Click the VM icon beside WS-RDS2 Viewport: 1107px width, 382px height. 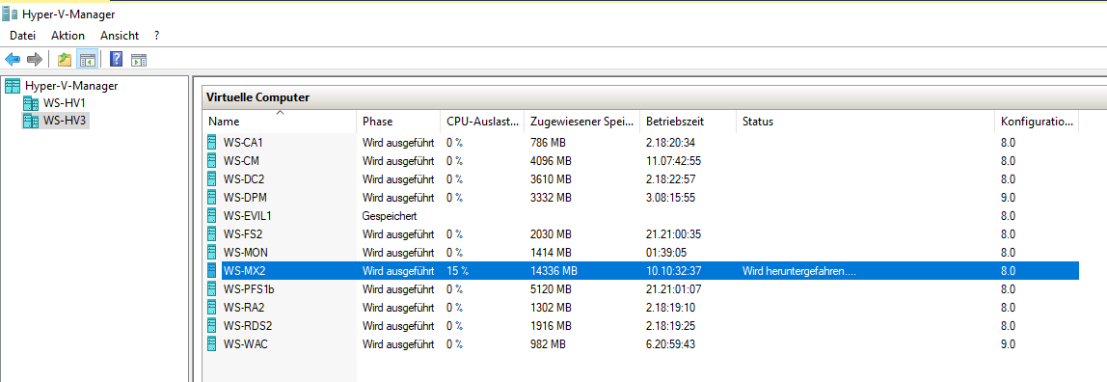coord(212,325)
